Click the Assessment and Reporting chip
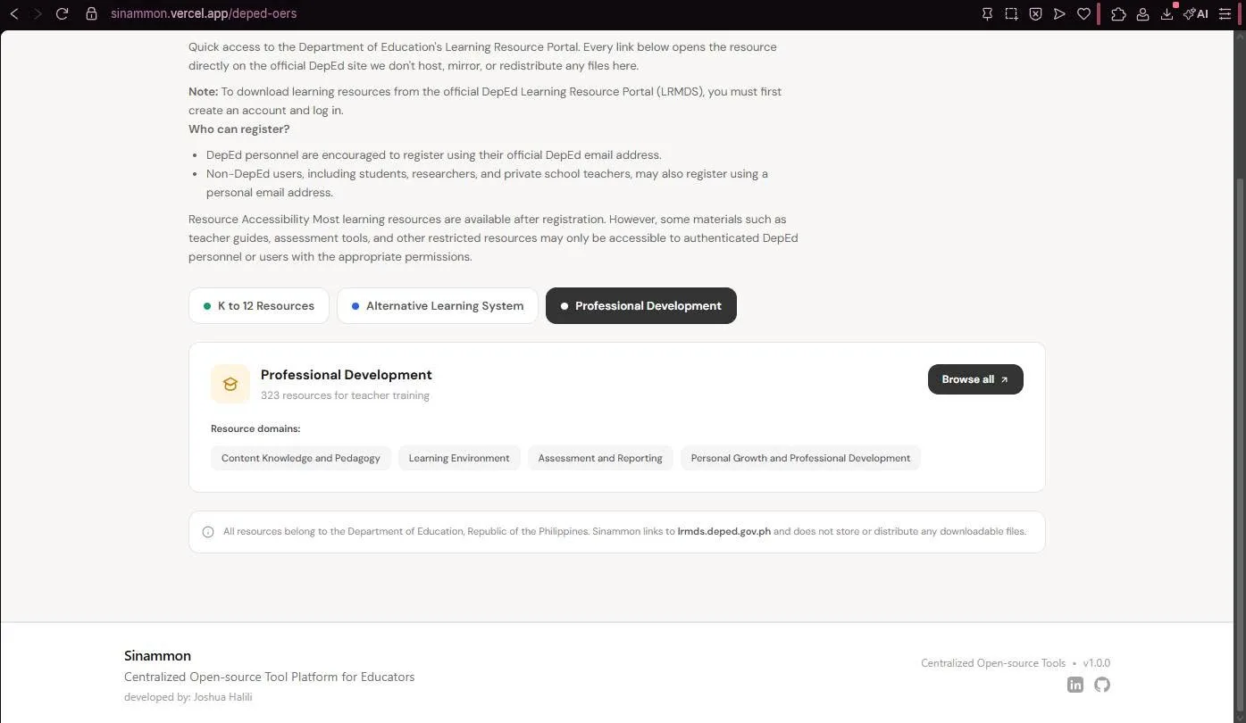This screenshot has height=723, width=1246. [x=600, y=458]
